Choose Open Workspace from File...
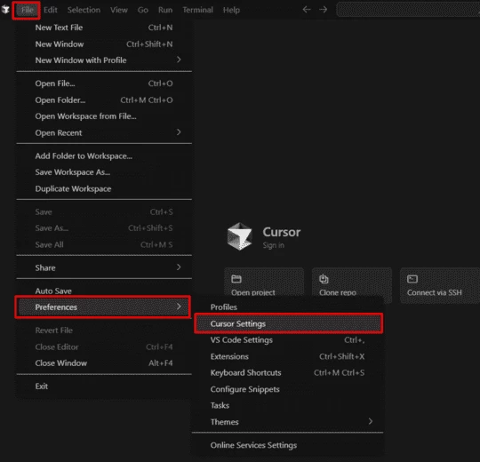The image size is (480, 462). coord(104,116)
